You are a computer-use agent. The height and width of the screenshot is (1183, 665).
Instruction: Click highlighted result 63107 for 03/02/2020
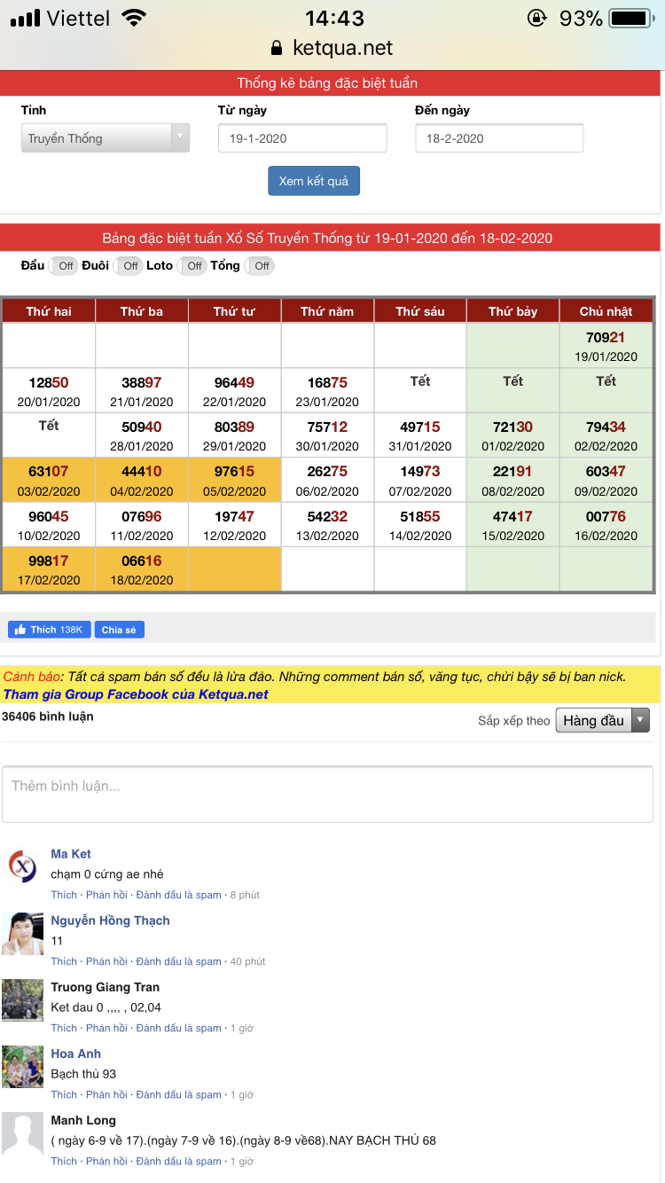tap(49, 471)
